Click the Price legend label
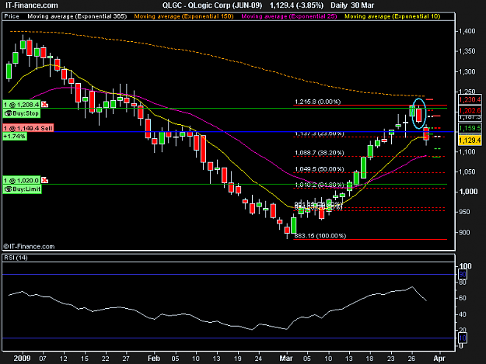 (12, 16)
